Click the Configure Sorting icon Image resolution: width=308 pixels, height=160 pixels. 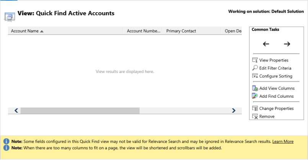click(x=255, y=76)
